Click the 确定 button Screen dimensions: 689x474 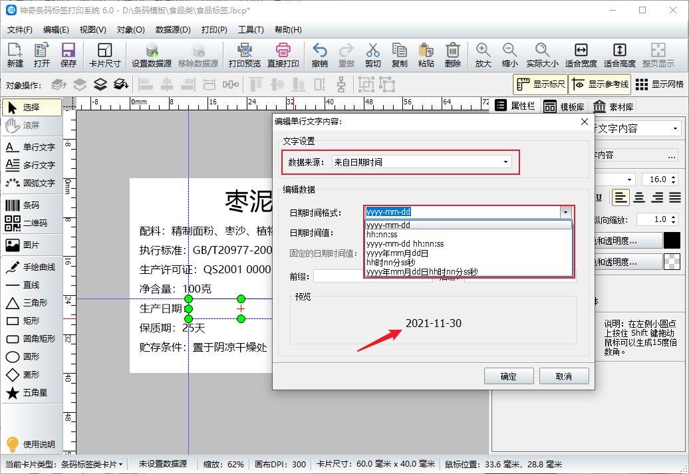pyautogui.click(x=509, y=376)
